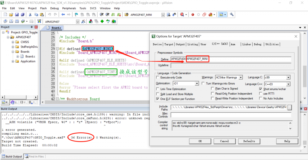308x160 pixels.
Task: Click the Help button in options dialog
Action: point(287,141)
